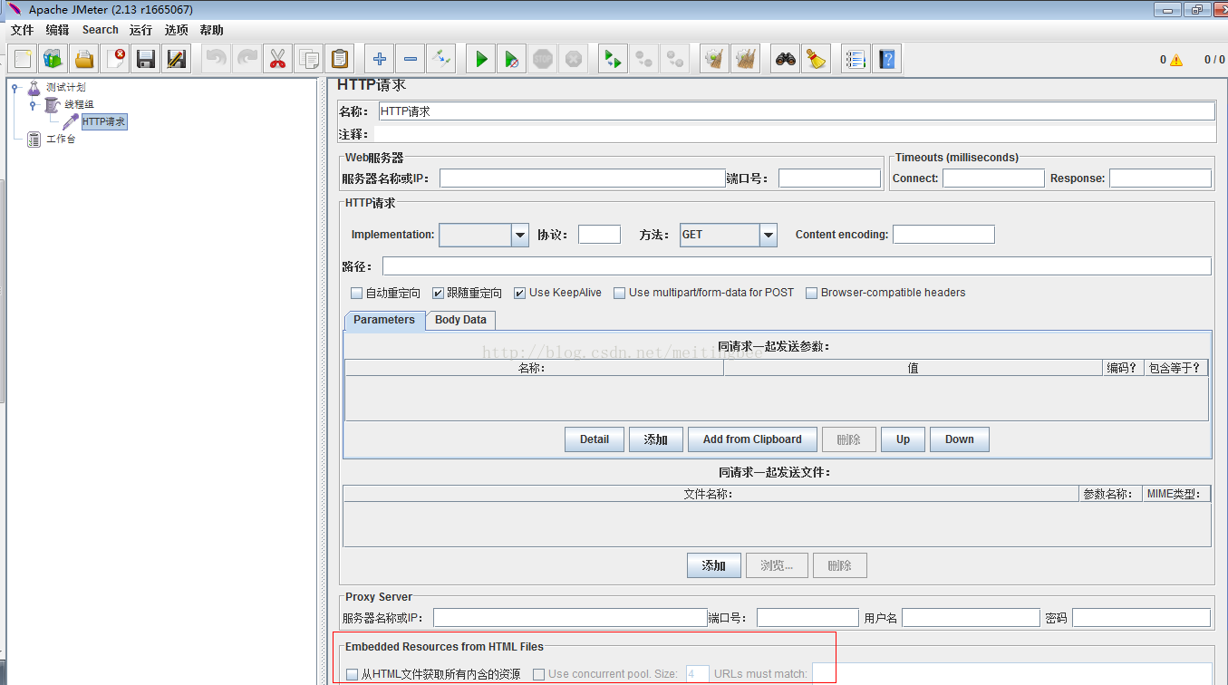Image resolution: width=1228 pixels, height=685 pixels.
Task: Click the Toggle enable/disable icon
Action: coord(441,60)
